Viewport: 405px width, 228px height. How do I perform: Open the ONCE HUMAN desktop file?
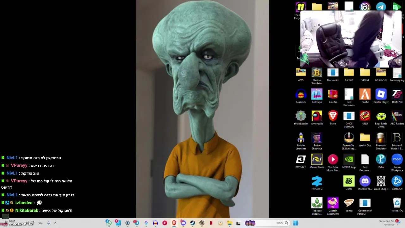349,119
